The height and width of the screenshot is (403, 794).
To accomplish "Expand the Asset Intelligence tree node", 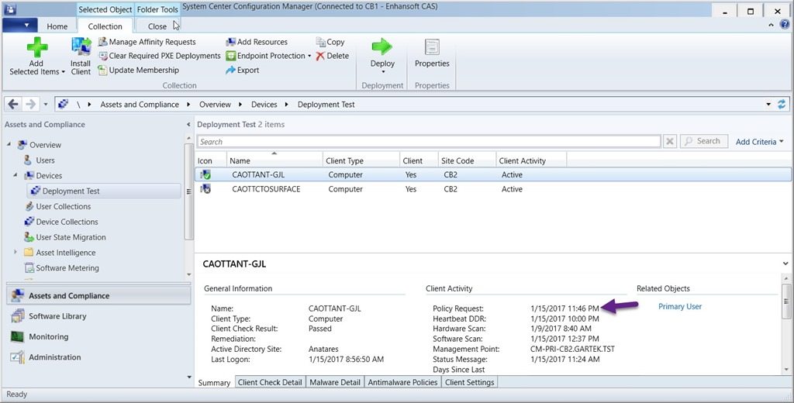I will (x=16, y=252).
